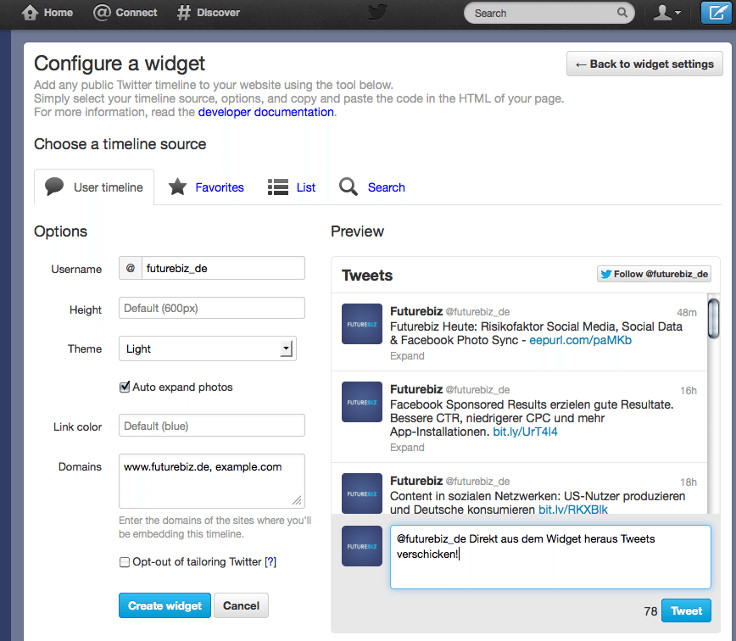Click the List lines icon
Screen dimensions: 736x641
point(278,187)
